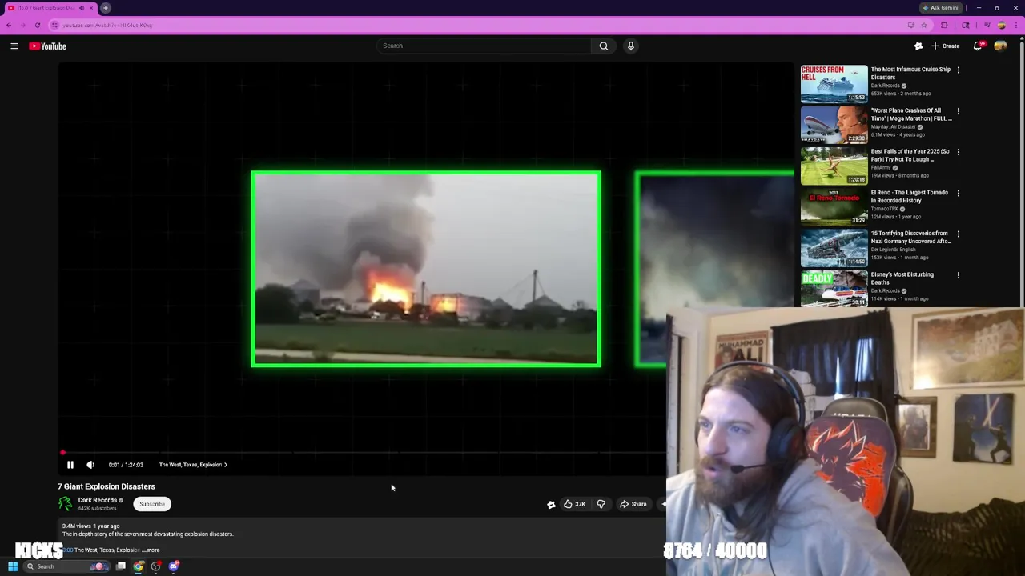This screenshot has height=576, width=1025.
Task: Open options menu for Disney's Most Disturbing video
Action: click(958, 275)
